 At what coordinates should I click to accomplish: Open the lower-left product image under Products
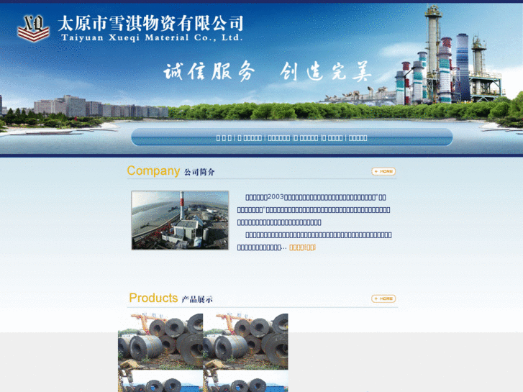(x=160, y=381)
